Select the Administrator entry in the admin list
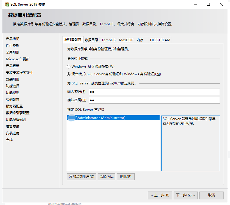This screenshot has height=205, width=230. pyautogui.click(x=101, y=118)
